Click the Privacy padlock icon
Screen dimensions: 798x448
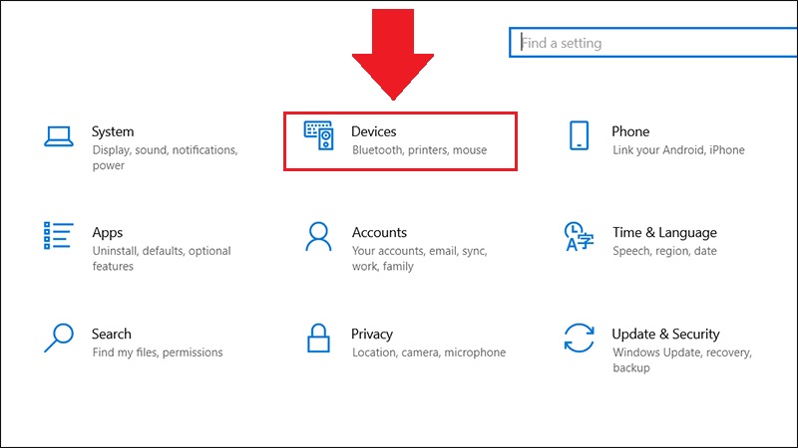click(318, 337)
